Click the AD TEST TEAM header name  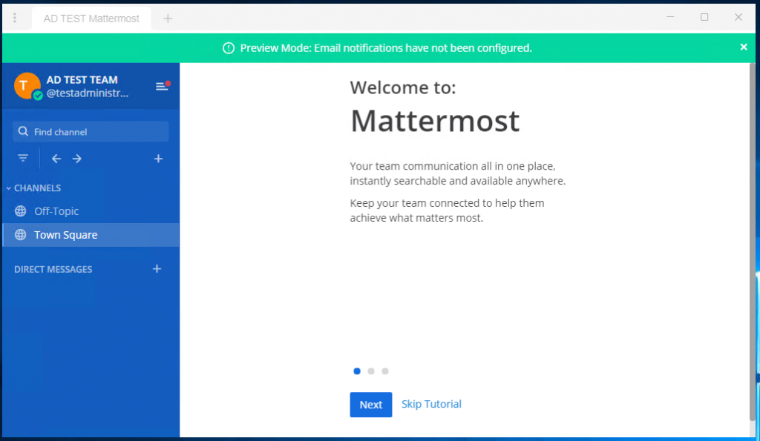click(x=82, y=79)
